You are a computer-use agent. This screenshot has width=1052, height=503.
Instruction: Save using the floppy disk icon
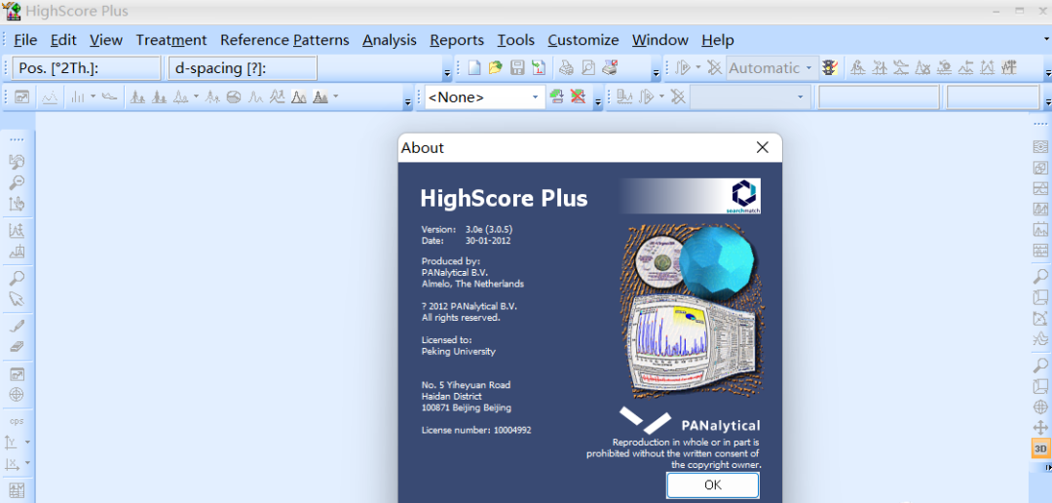516,68
